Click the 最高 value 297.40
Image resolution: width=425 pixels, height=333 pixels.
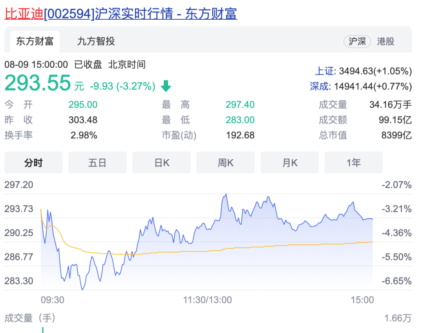point(240,104)
